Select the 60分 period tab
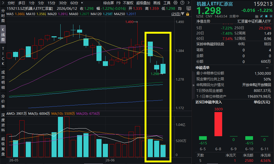This screenshot has width=274, height=164. coord(74,3)
